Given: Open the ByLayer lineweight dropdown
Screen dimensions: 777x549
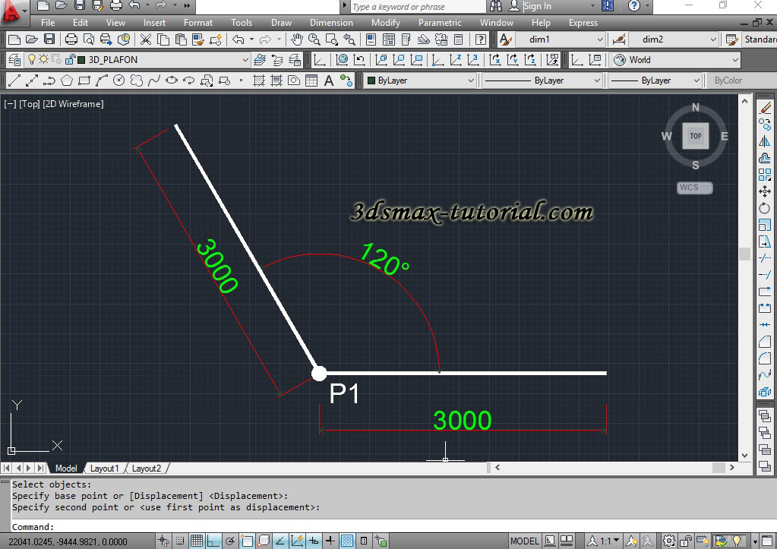Looking at the screenshot, I should tap(696, 80).
